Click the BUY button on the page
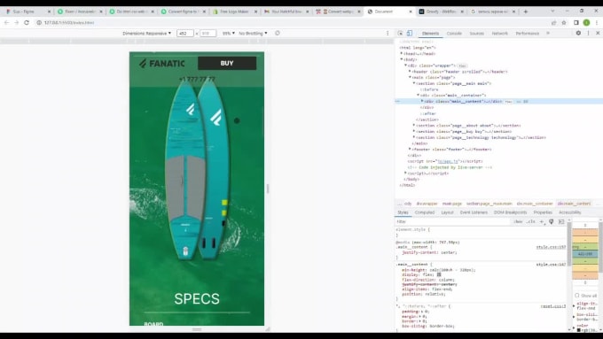Screen dimensions: 603x339 (227, 63)
